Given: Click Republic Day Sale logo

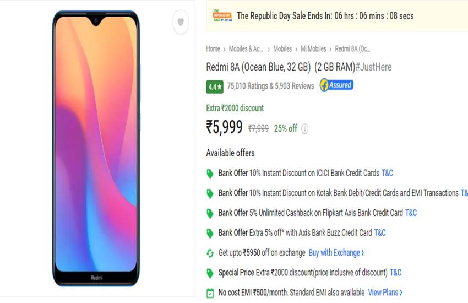Looking at the screenshot, I should [x=222, y=16].
